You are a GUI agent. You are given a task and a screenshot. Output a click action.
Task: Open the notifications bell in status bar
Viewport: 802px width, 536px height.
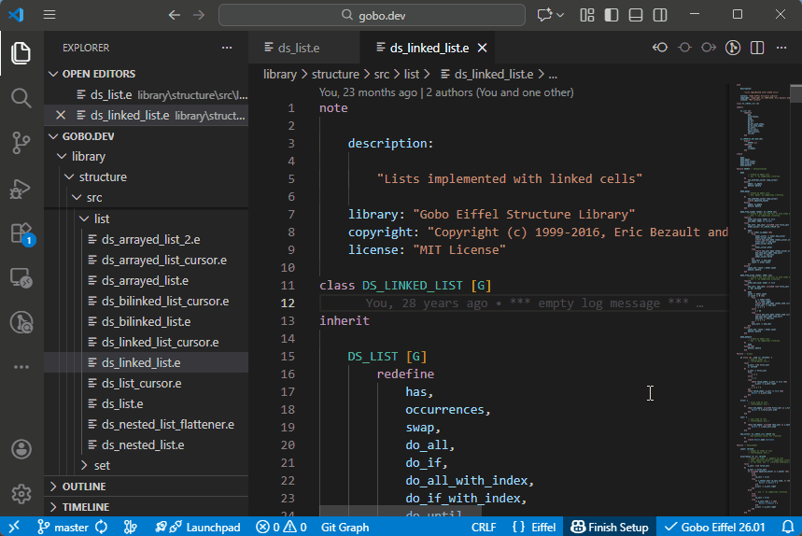(x=787, y=527)
